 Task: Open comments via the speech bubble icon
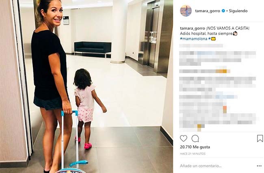pyautogui.click(x=195, y=138)
